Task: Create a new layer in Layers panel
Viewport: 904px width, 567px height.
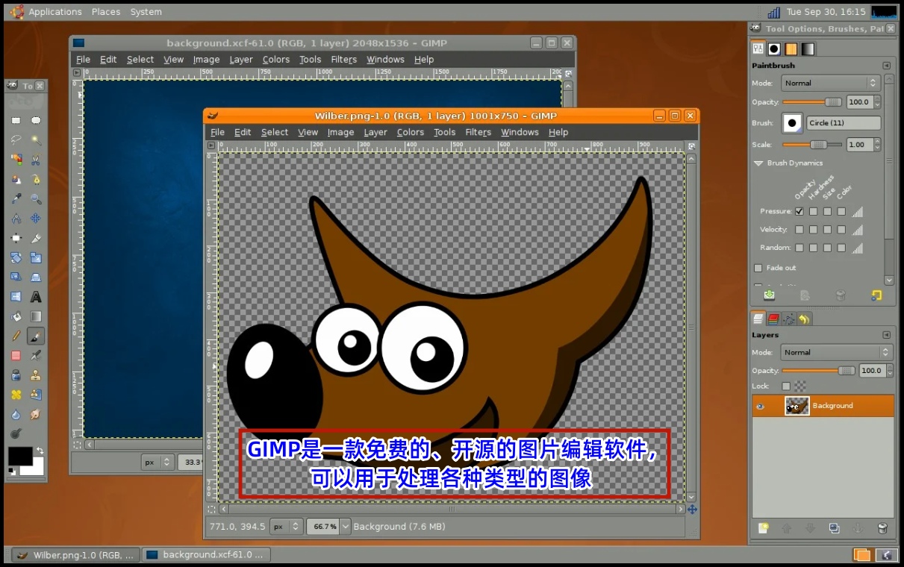Action: [763, 528]
